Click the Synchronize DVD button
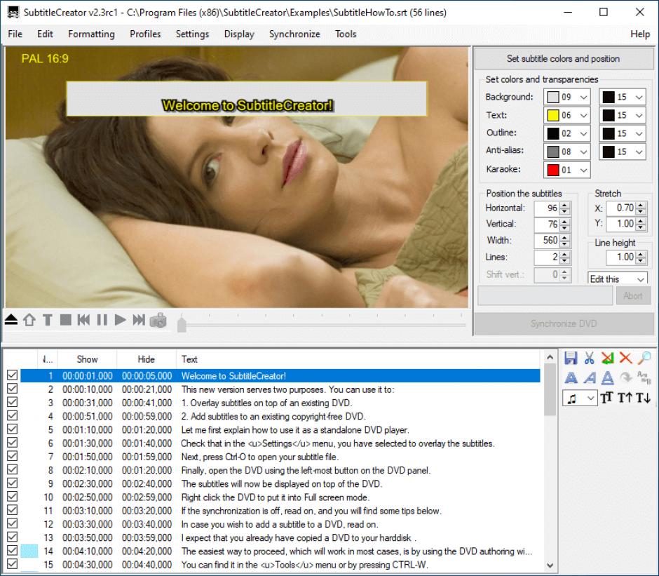Image resolution: width=659 pixels, height=576 pixels. [564, 323]
